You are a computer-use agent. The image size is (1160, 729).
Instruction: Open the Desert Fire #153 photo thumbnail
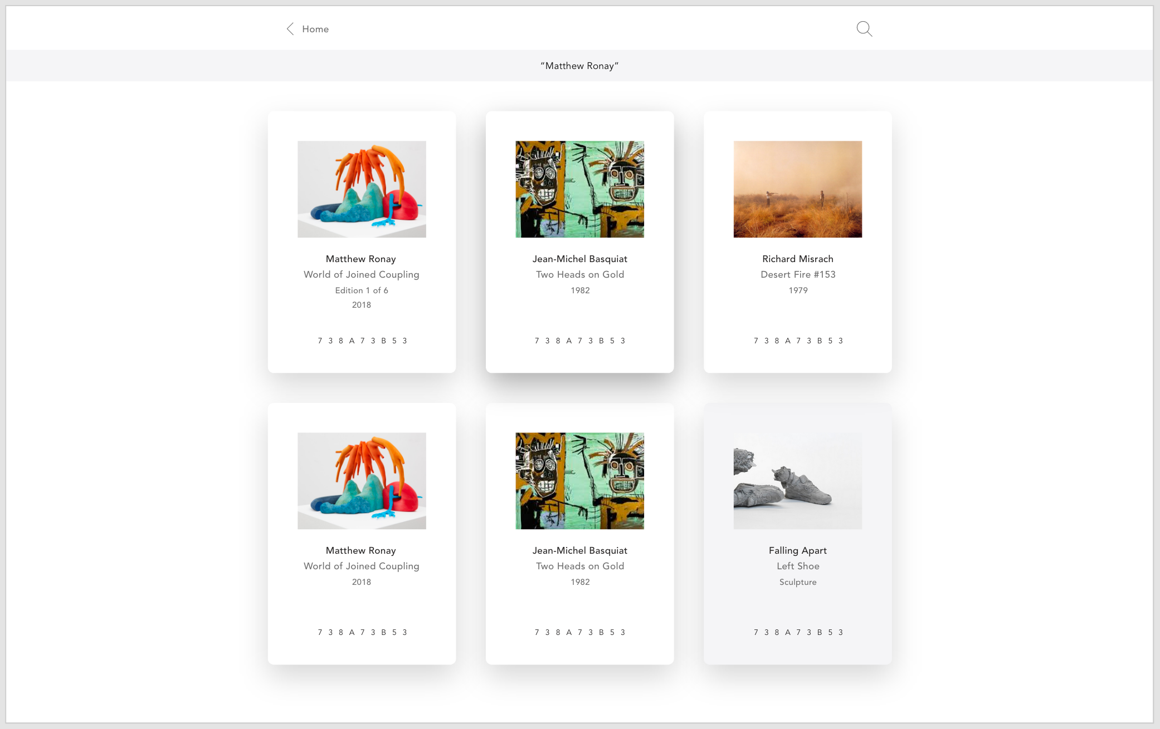point(797,189)
